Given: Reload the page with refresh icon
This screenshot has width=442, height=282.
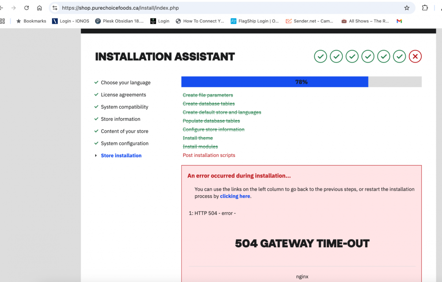Looking at the screenshot, I should click(27, 8).
